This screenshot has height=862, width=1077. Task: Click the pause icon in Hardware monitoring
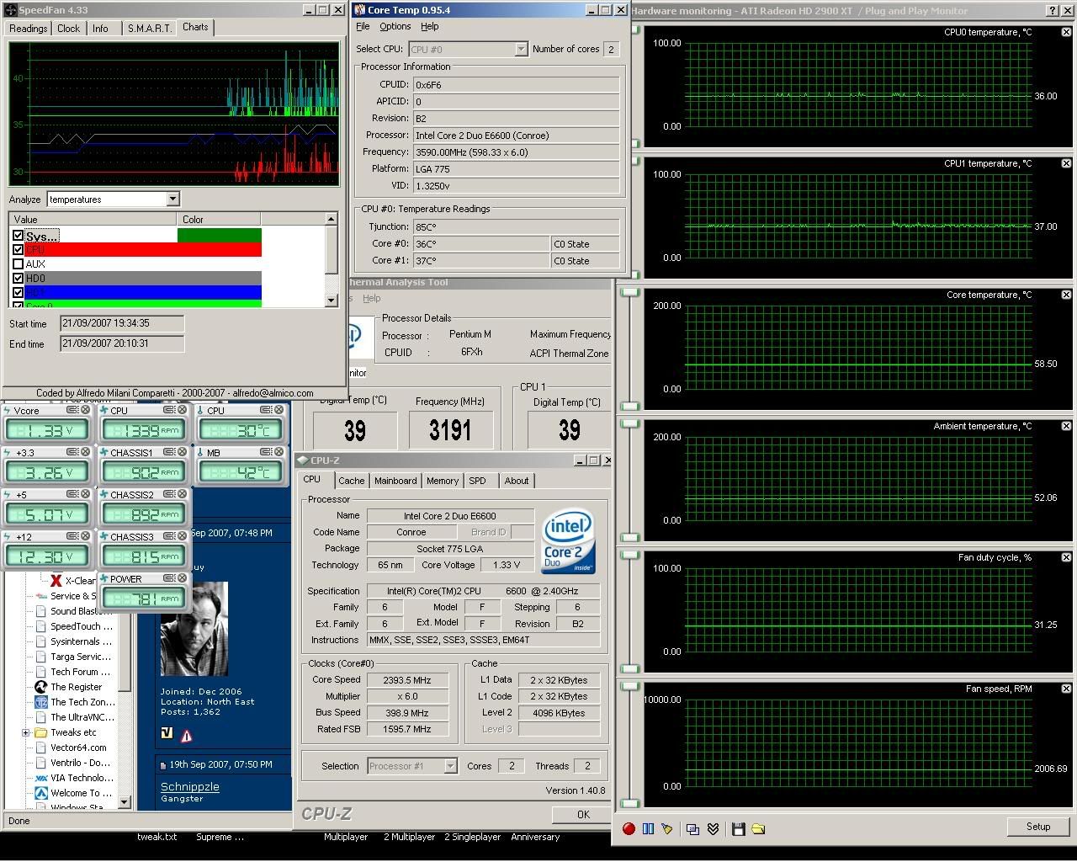(648, 829)
